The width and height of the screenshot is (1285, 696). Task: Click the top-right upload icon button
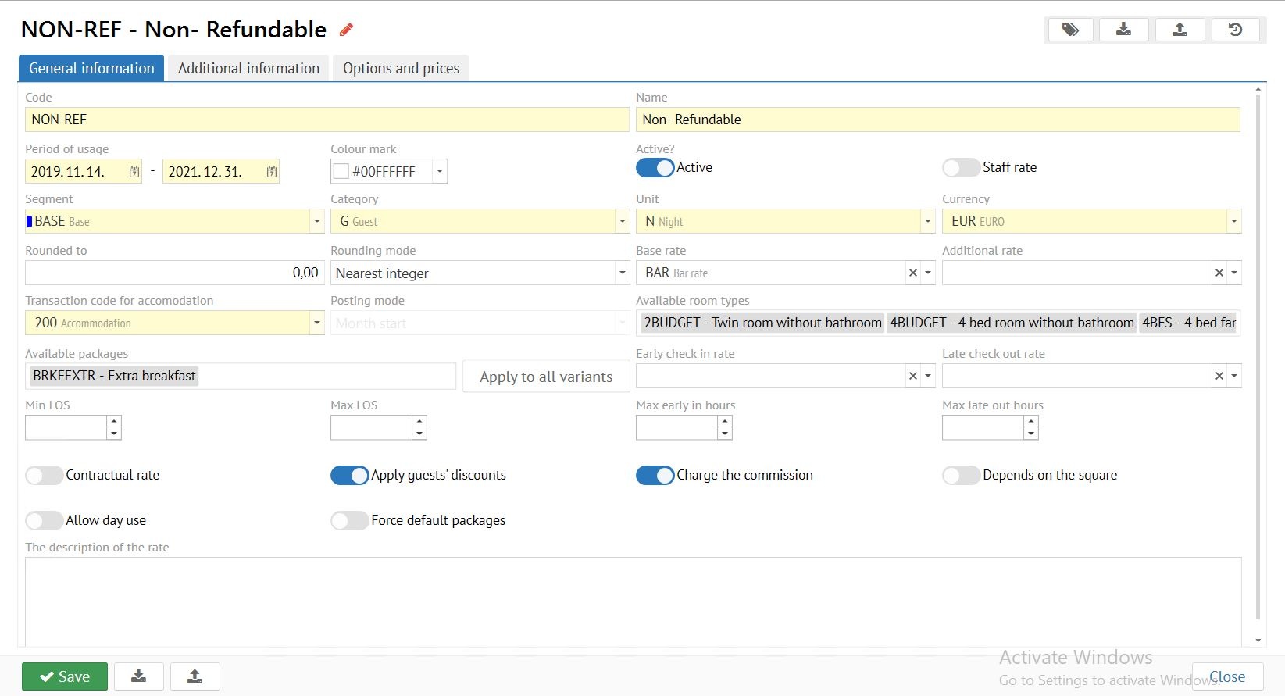pos(1180,30)
